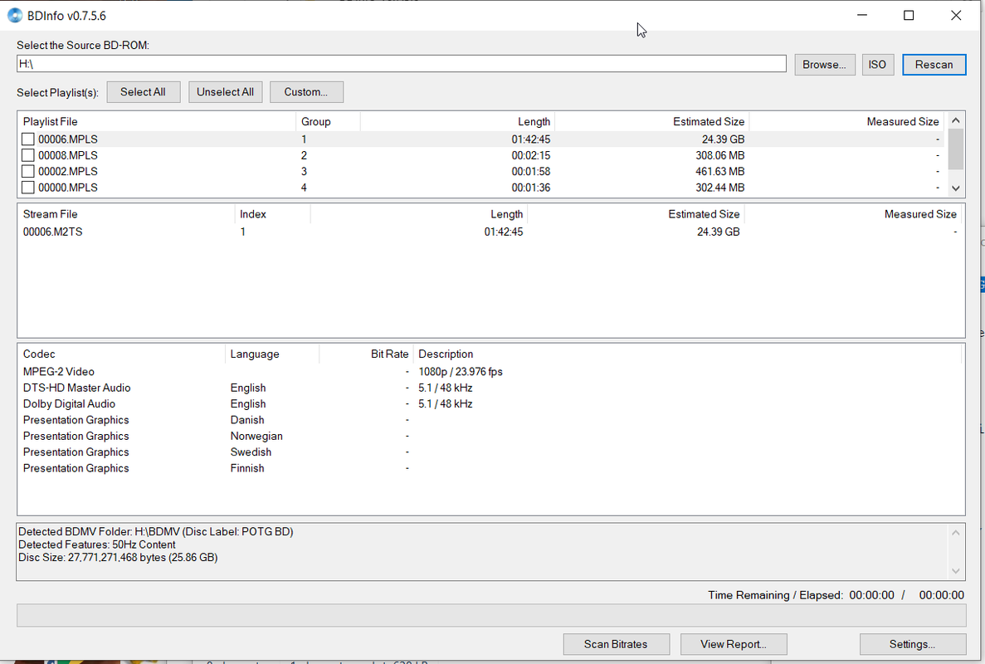Click log panel scroll-up arrow
985x664 pixels.
point(955,533)
